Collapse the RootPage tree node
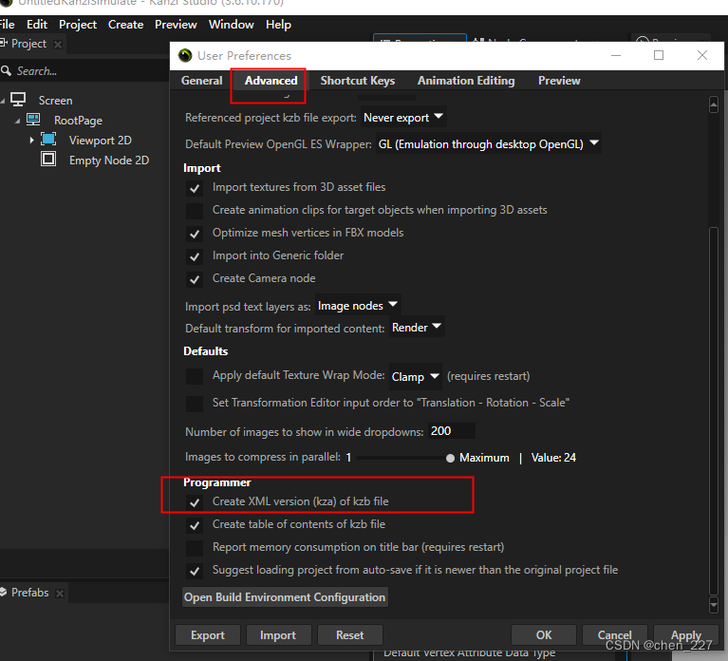 click(17, 121)
